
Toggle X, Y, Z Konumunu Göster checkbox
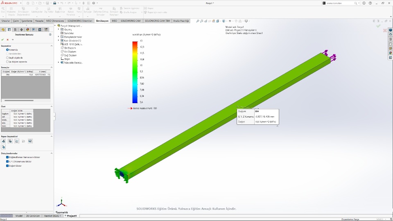point(7,162)
